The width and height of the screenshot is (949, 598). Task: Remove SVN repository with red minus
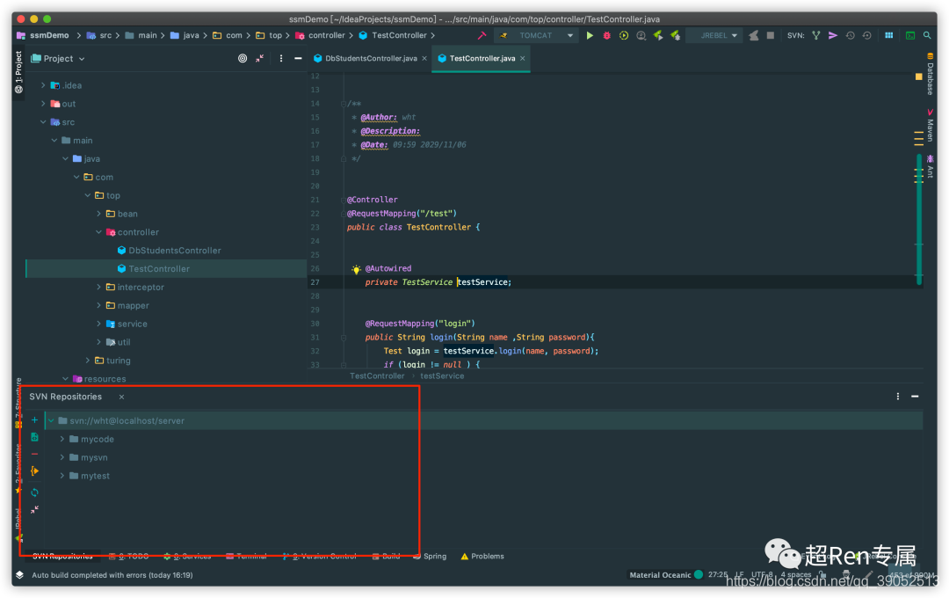[34, 454]
